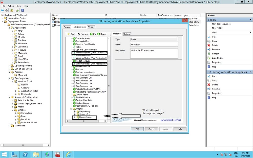
Task: Click Properties icon under deploy actions
Action: click(209, 62)
